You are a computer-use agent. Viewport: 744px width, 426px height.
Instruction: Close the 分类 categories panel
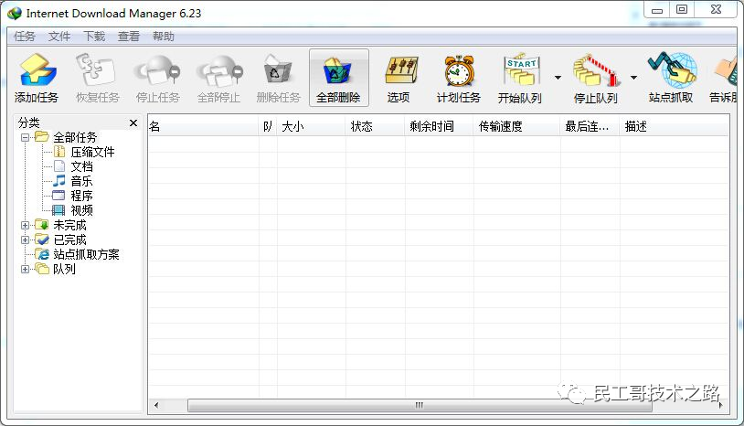tap(133, 123)
